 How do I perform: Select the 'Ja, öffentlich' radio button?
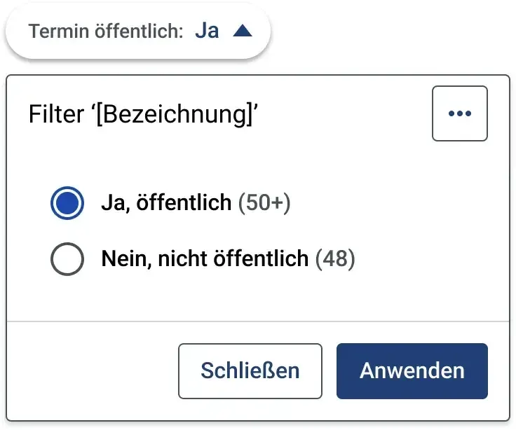67,203
